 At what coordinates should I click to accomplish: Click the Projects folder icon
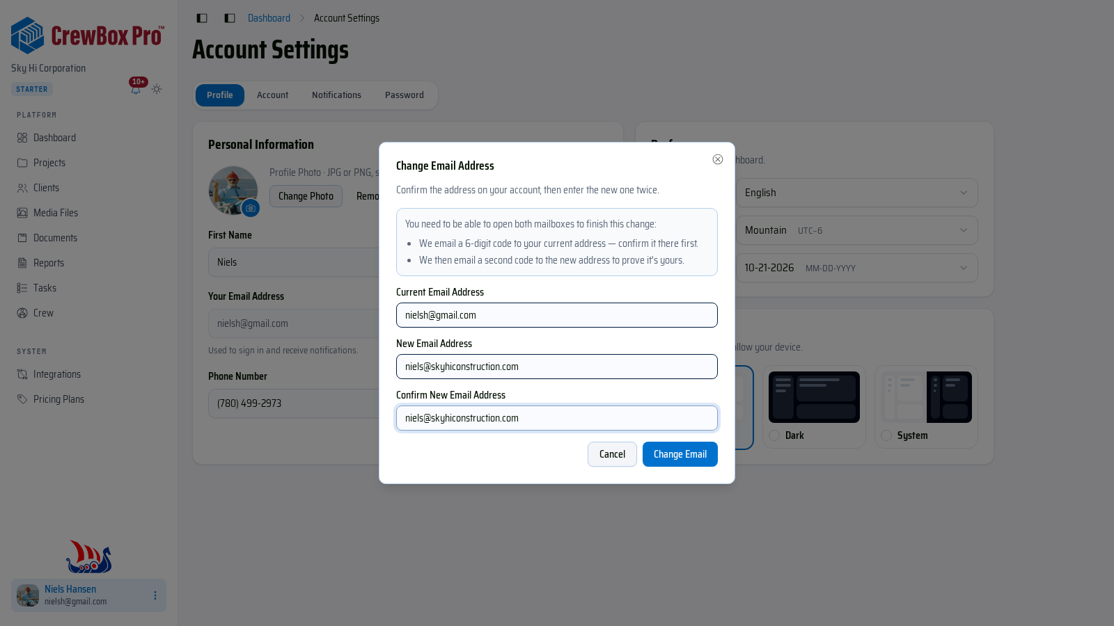pos(22,163)
